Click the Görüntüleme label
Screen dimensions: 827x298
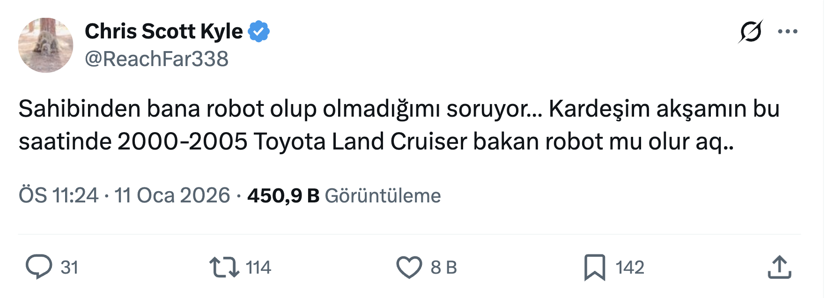click(383, 196)
